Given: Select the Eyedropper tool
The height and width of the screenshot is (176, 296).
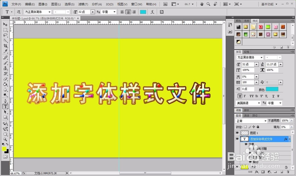Looking at the screenshot, I should click(x=5, y=51).
